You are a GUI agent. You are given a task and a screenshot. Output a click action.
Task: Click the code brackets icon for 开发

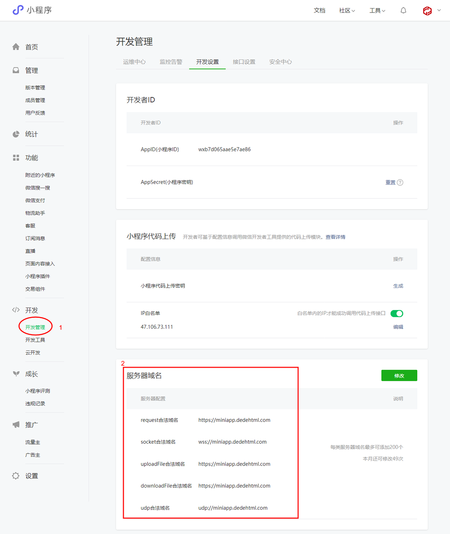tap(16, 310)
